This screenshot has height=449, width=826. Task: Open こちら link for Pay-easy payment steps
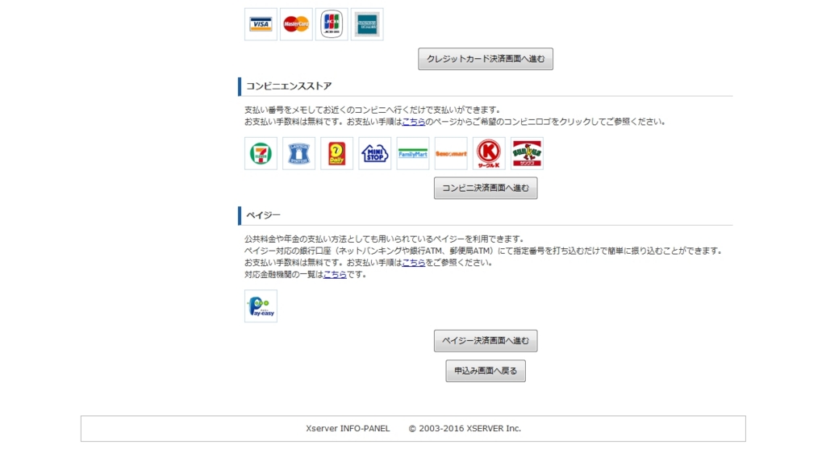414,263
